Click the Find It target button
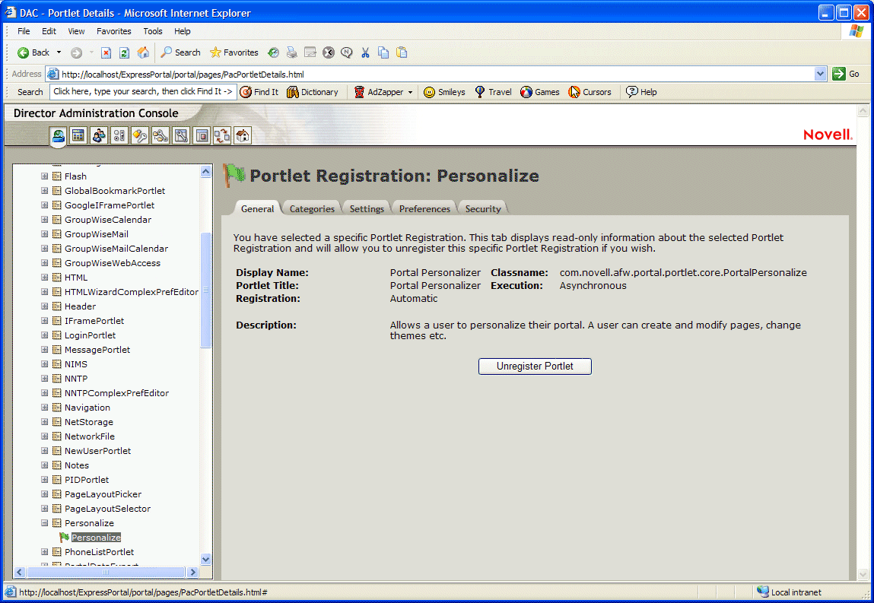This screenshot has width=874, height=603. pyautogui.click(x=259, y=92)
